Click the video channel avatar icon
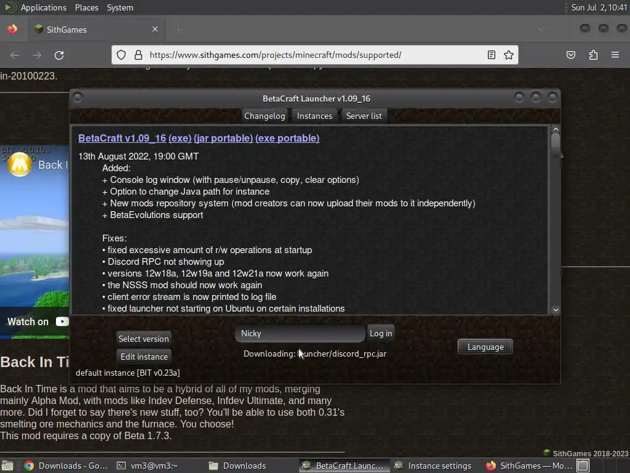 point(19,164)
